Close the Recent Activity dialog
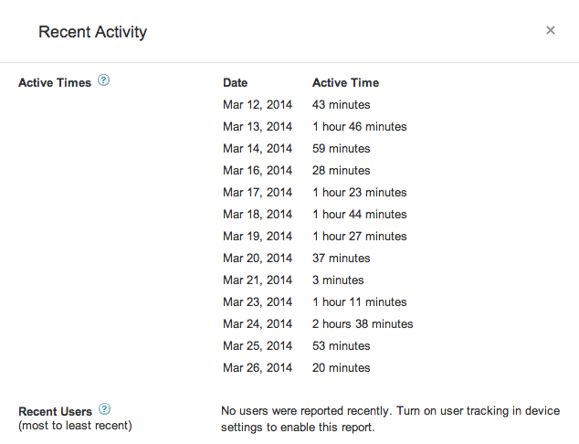The height and width of the screenshot is (444, 579). [551, 30]
